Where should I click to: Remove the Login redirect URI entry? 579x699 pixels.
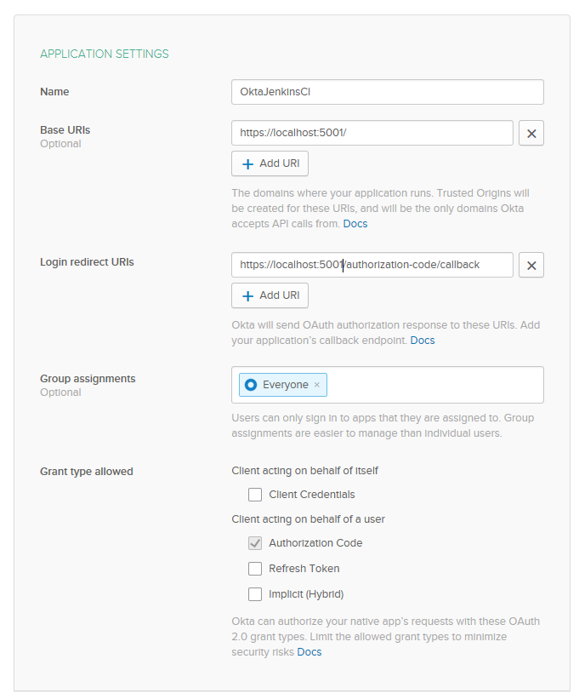pos(531,266)
